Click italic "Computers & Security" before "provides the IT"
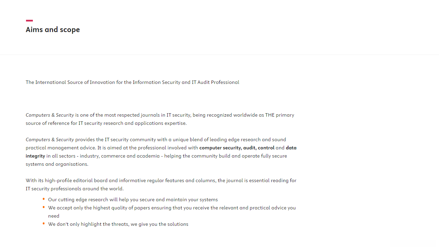The height and width of the screenshot is (250, 439). (50, 139)
